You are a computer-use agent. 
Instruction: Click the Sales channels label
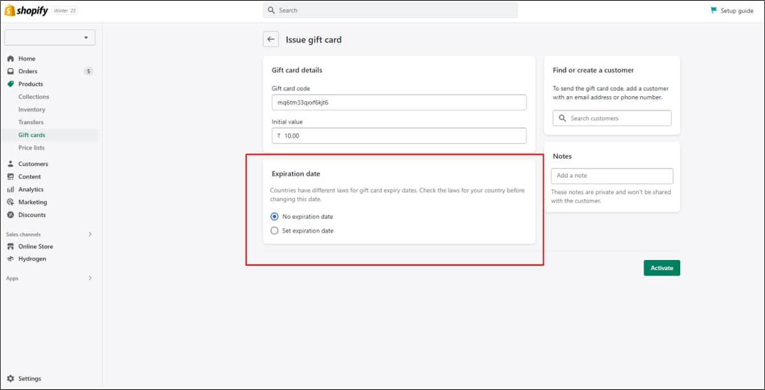click(x=24, y=235)
